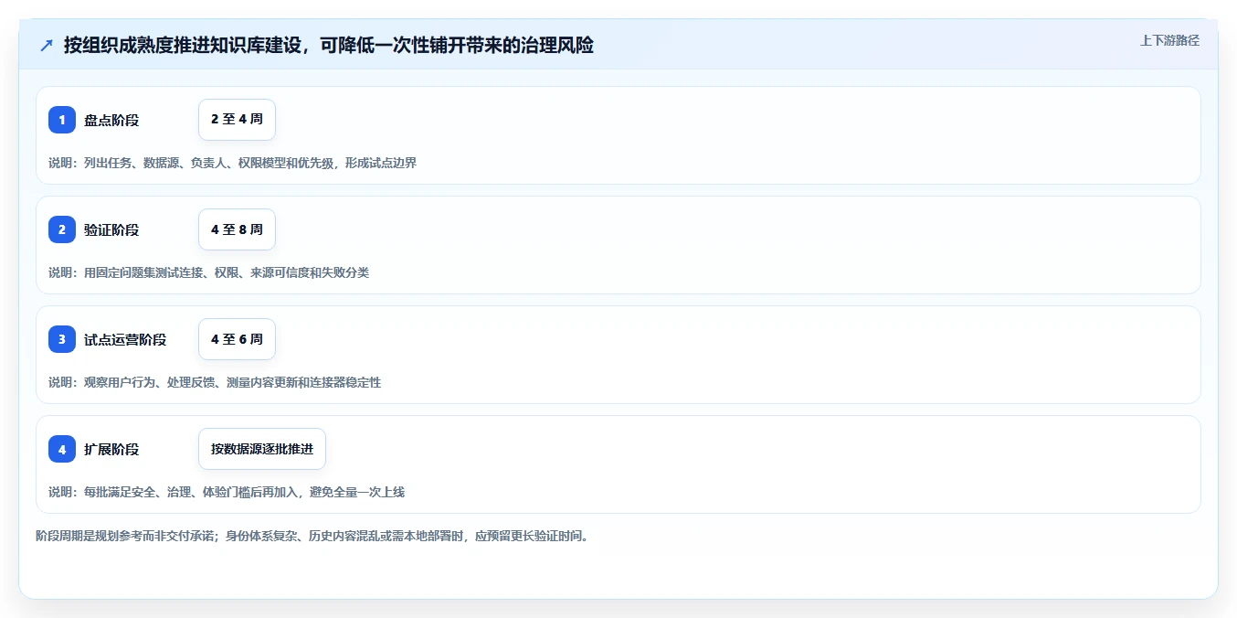This screenshot has height=618, width=1237.
Task: Click the step 1 number badge
Action: pos(62,120)
